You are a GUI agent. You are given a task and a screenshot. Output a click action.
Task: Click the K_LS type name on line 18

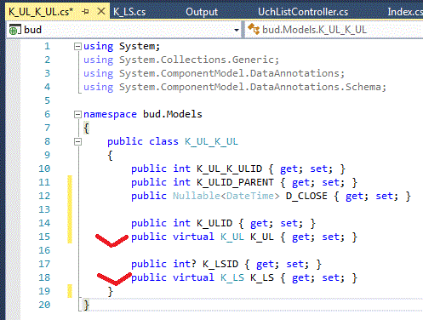[232, 277]
